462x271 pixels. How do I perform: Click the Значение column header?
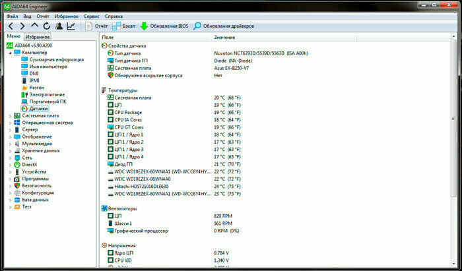284,38
